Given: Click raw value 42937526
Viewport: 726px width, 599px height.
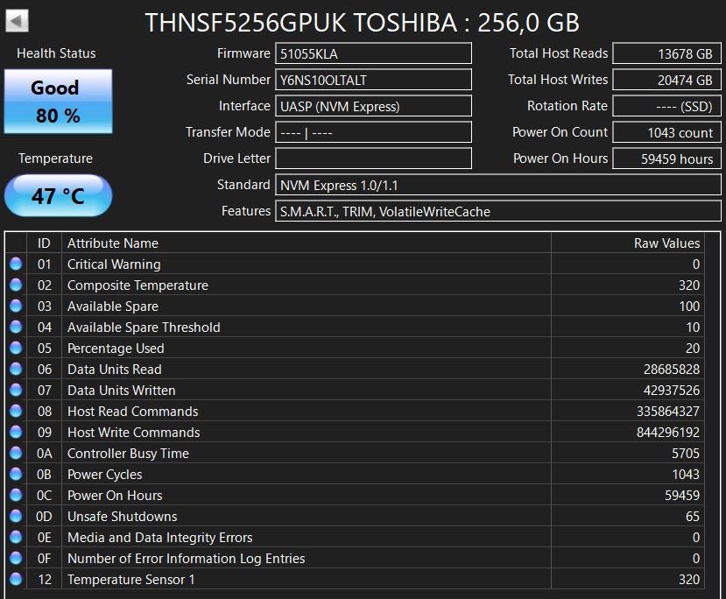Looking at the screenshot, I should click(x=672, y=391).
